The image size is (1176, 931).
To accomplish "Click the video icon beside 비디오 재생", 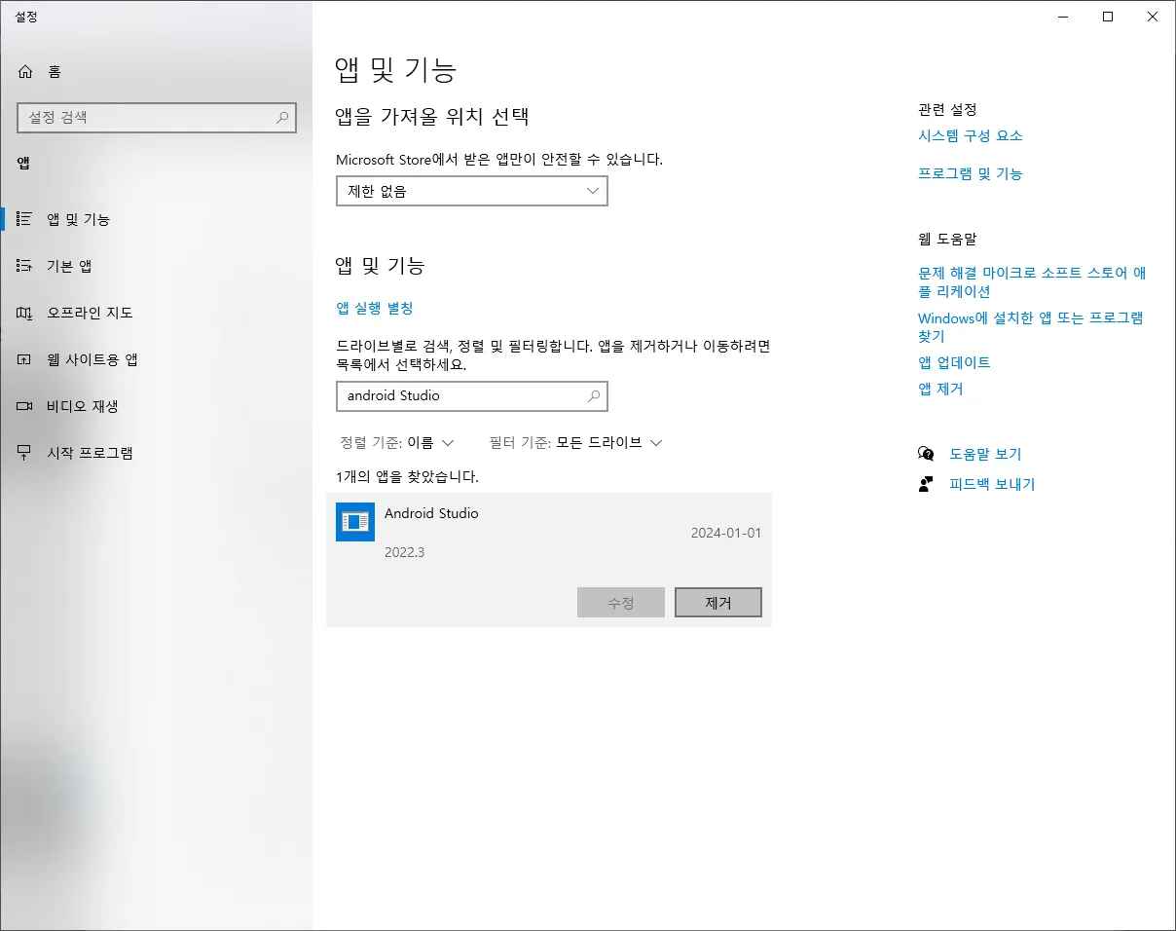I will [25, 406].
